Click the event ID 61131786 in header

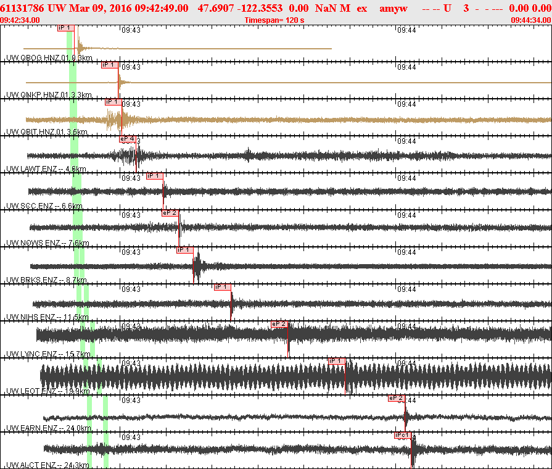(22, 8)
